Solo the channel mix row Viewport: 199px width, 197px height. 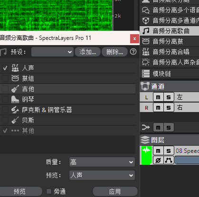point(169,127)
